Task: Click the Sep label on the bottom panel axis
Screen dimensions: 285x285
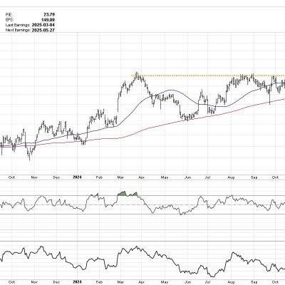Action: pyautogui.click(x=254, y=282)
